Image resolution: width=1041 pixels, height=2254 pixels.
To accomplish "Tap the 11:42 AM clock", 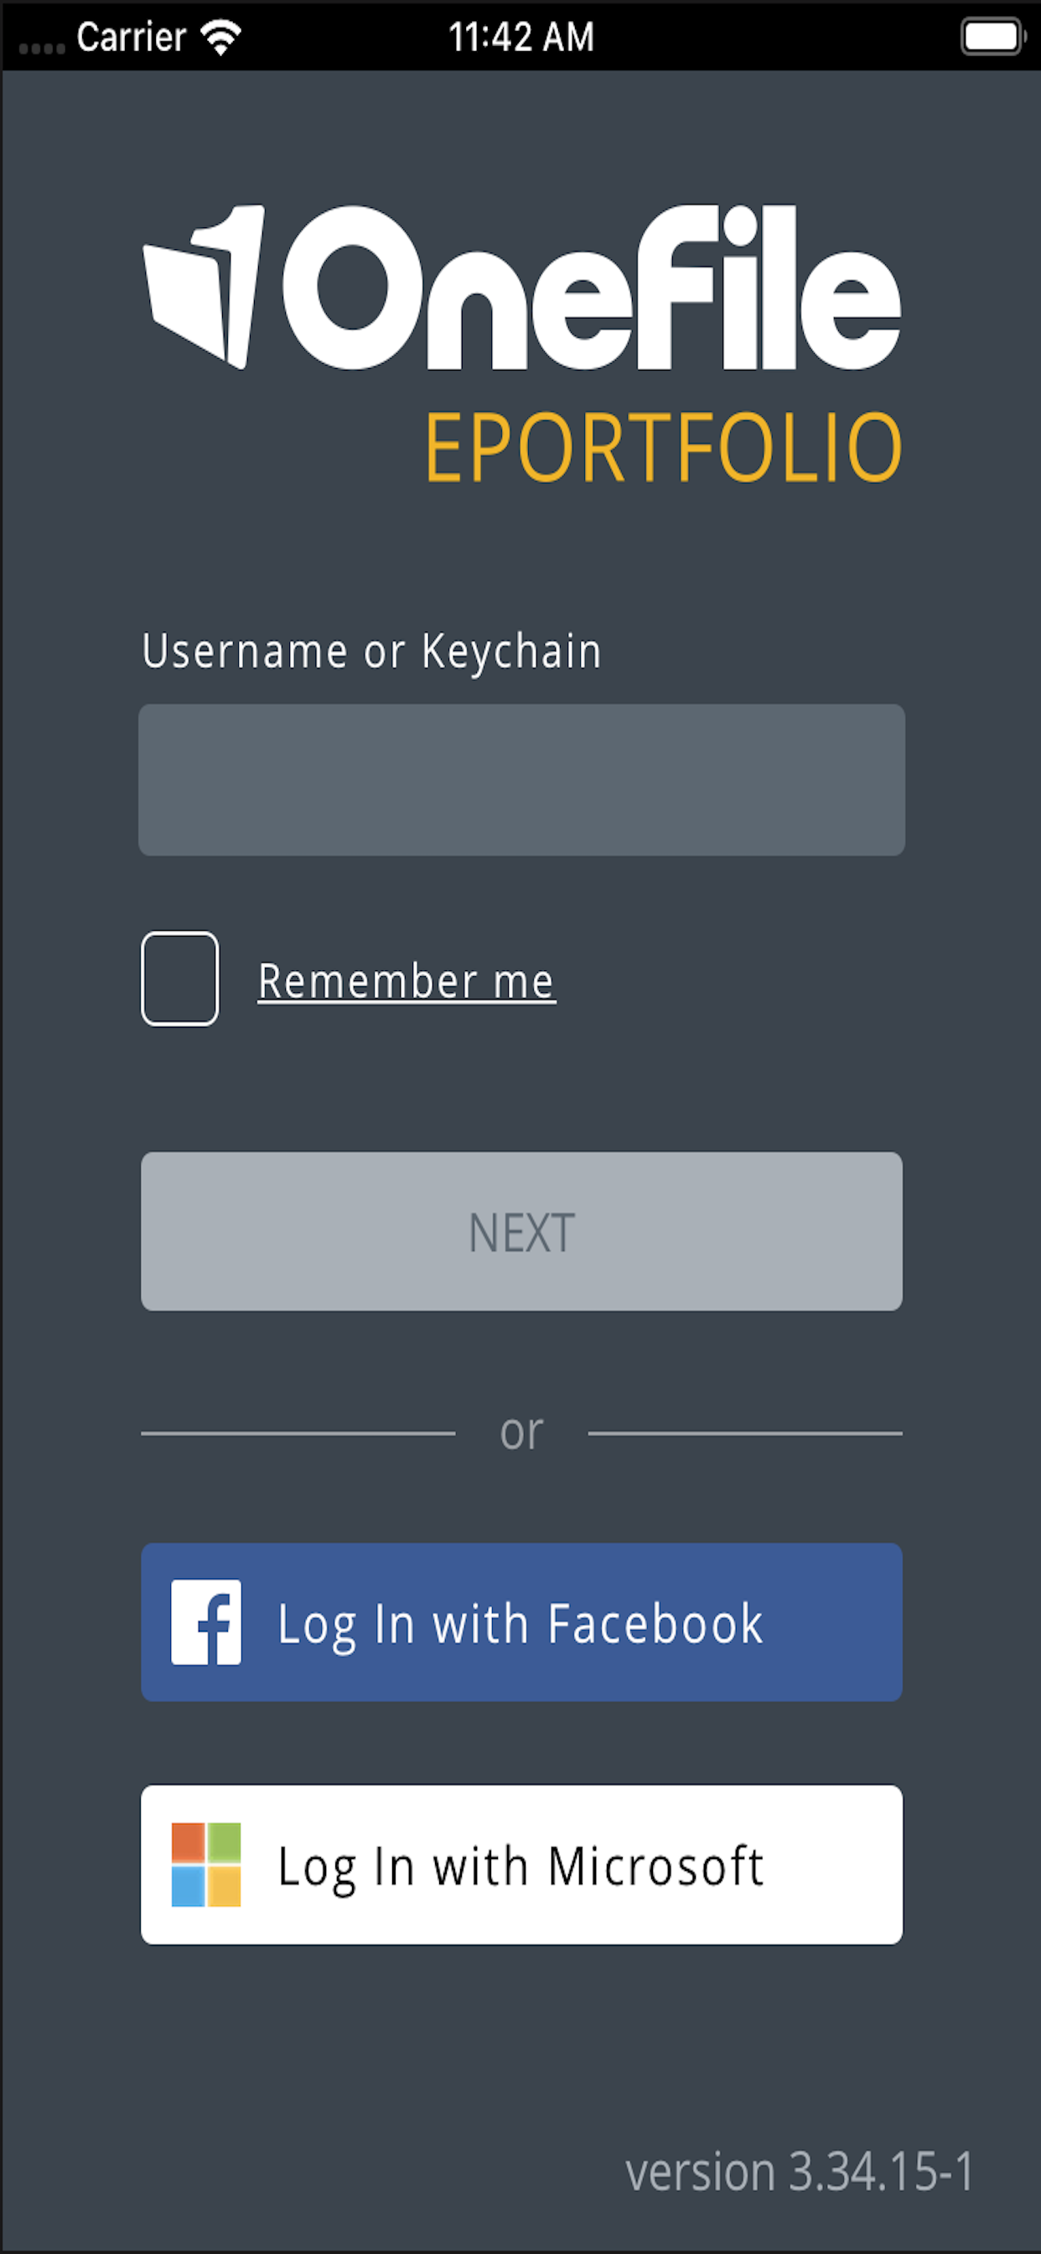I will pyautogui.click(x=521, y=37).
